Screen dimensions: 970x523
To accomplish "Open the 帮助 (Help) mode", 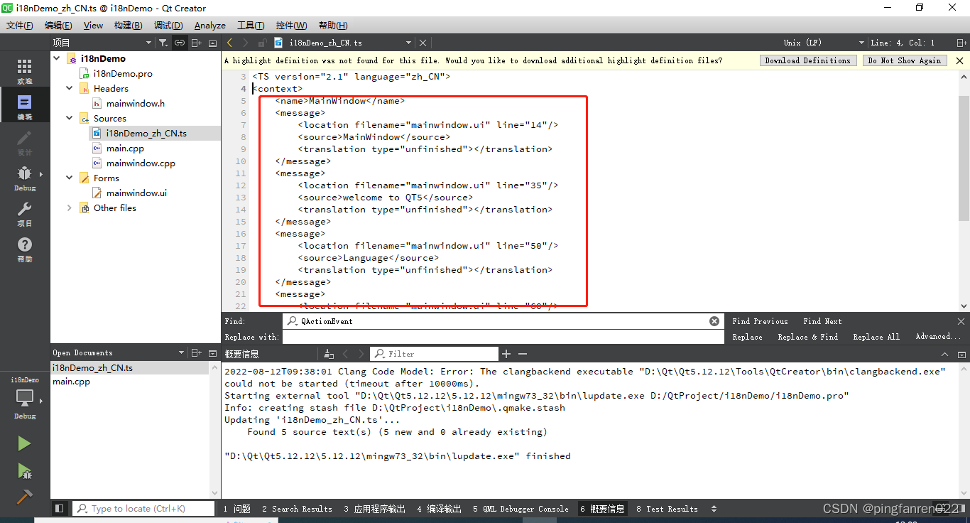I will click(x=25, y=249).
